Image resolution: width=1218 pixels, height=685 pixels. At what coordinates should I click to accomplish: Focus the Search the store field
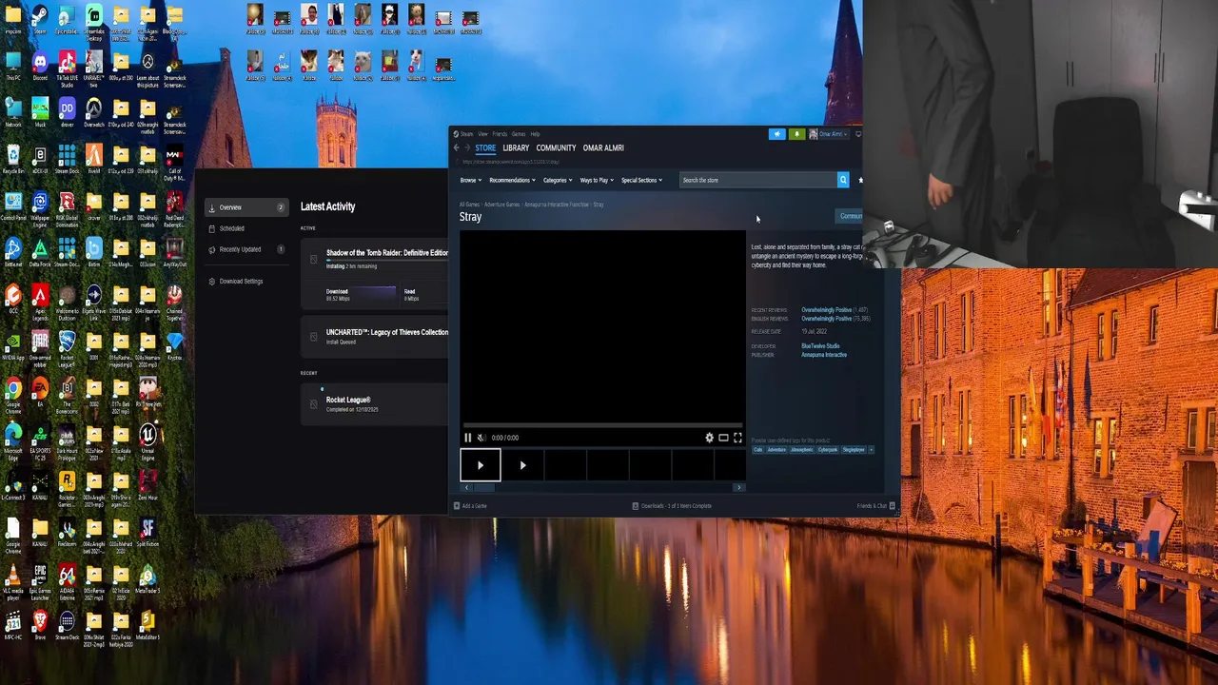(x=758, y=180)
